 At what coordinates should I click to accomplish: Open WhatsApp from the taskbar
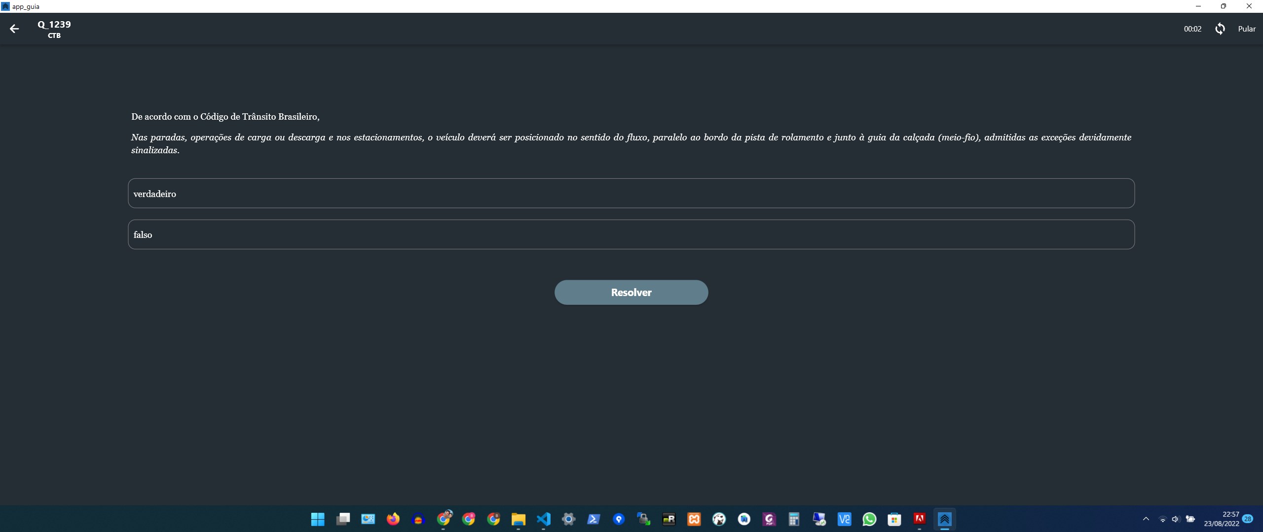click(869, 519)
